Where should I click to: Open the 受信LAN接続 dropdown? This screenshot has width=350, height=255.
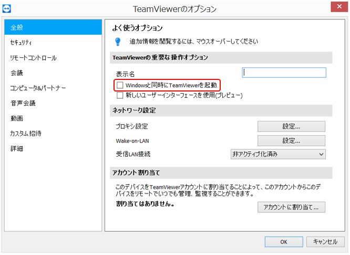(278, 154)
